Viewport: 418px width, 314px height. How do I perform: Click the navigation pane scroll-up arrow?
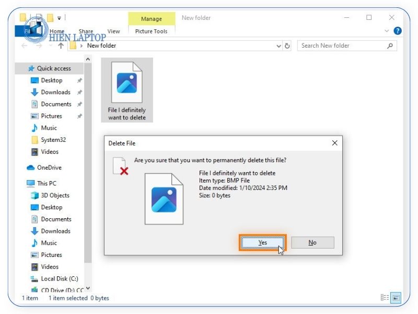[x=88, y=59]
